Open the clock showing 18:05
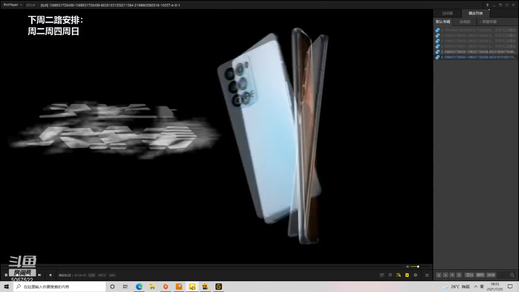 494,287
